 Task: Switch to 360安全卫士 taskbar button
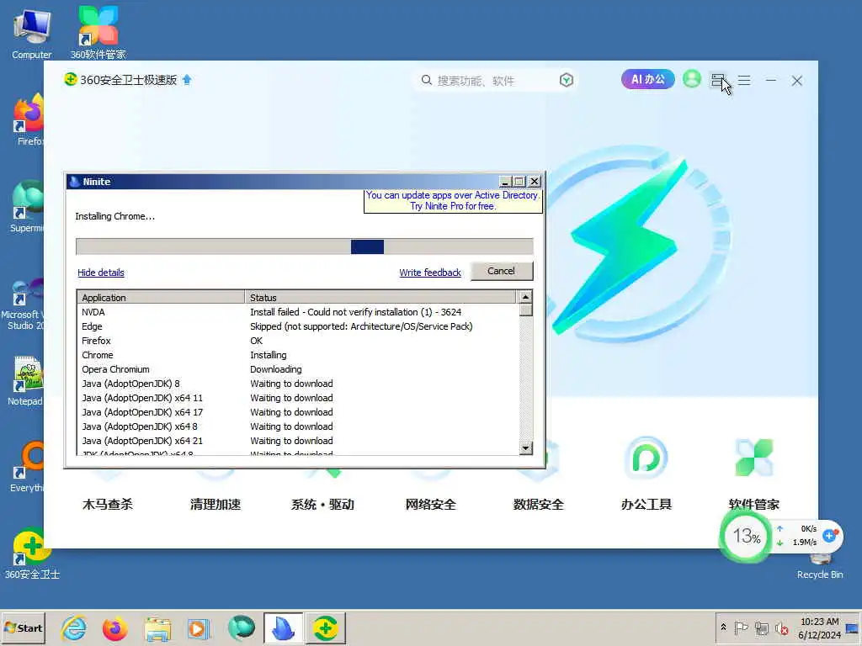click(x=326, y=627)
